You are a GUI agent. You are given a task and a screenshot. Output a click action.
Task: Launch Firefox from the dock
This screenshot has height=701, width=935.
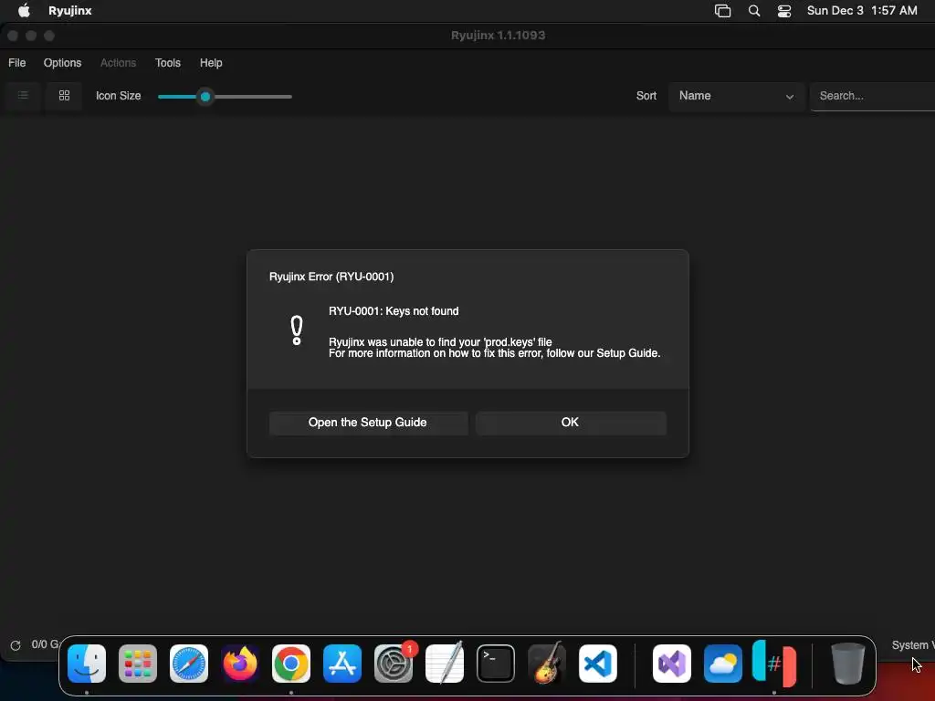[240, 664]
